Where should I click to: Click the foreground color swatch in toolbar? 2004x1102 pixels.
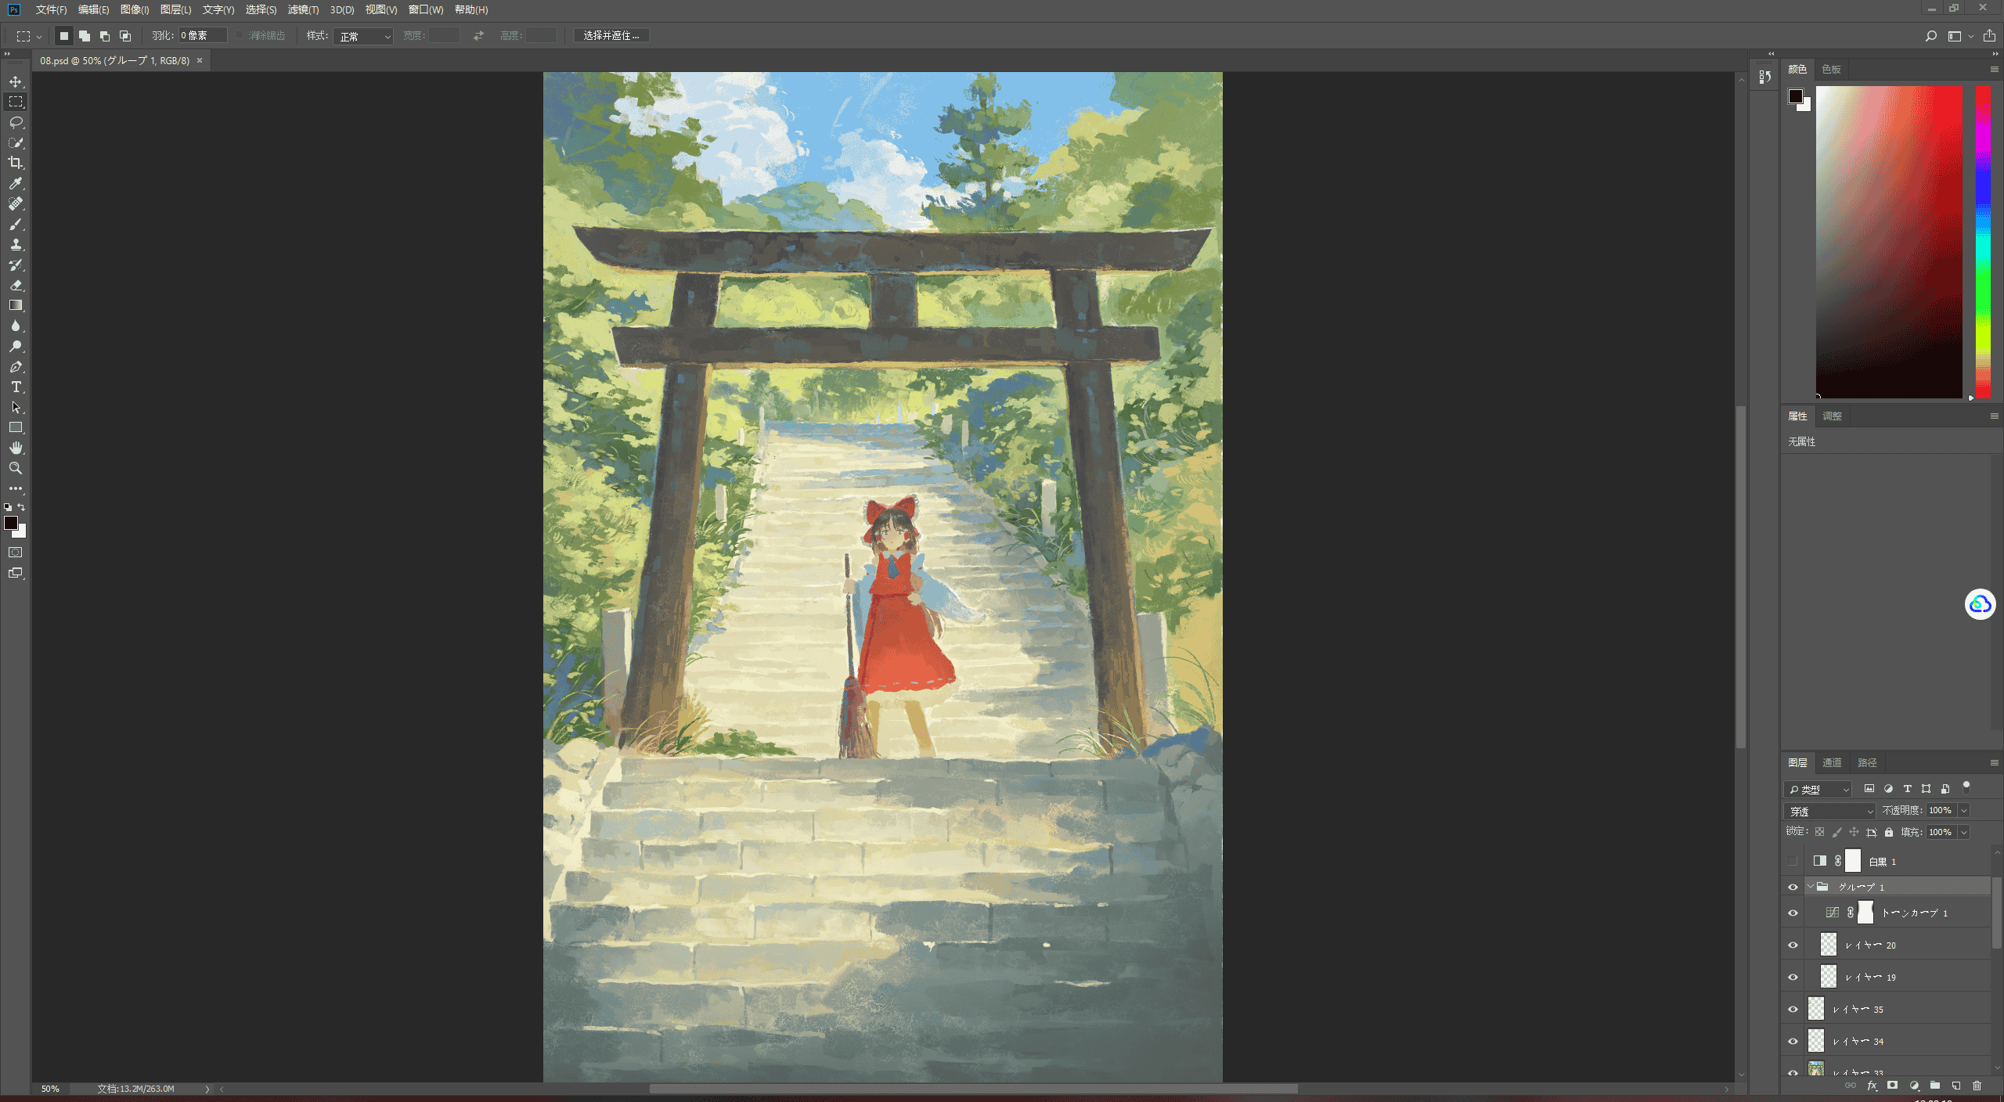point(11,523)
